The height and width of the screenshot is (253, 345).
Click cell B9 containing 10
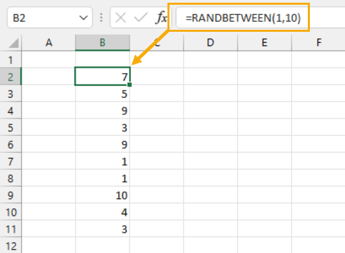coord(103,195)
